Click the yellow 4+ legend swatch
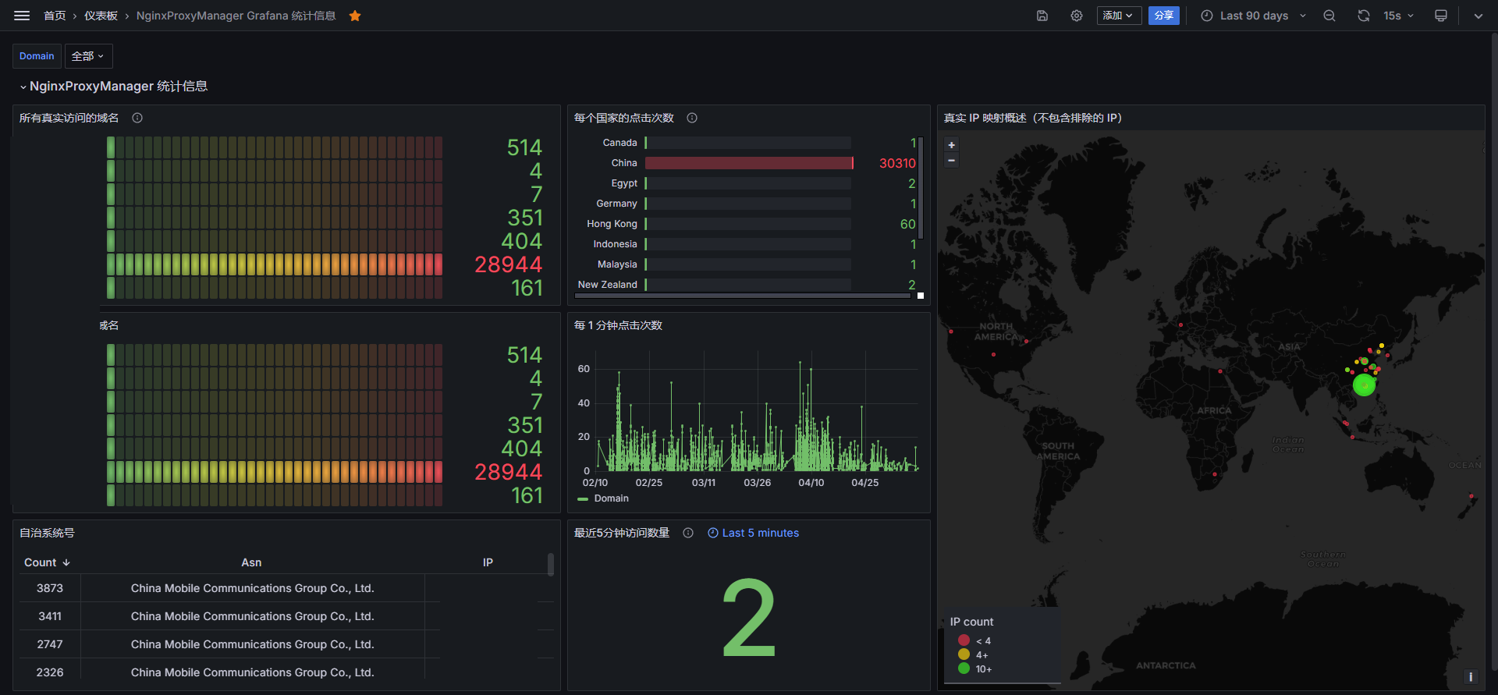This screenshot has width=1498, height=695. [x=964, y=654]
